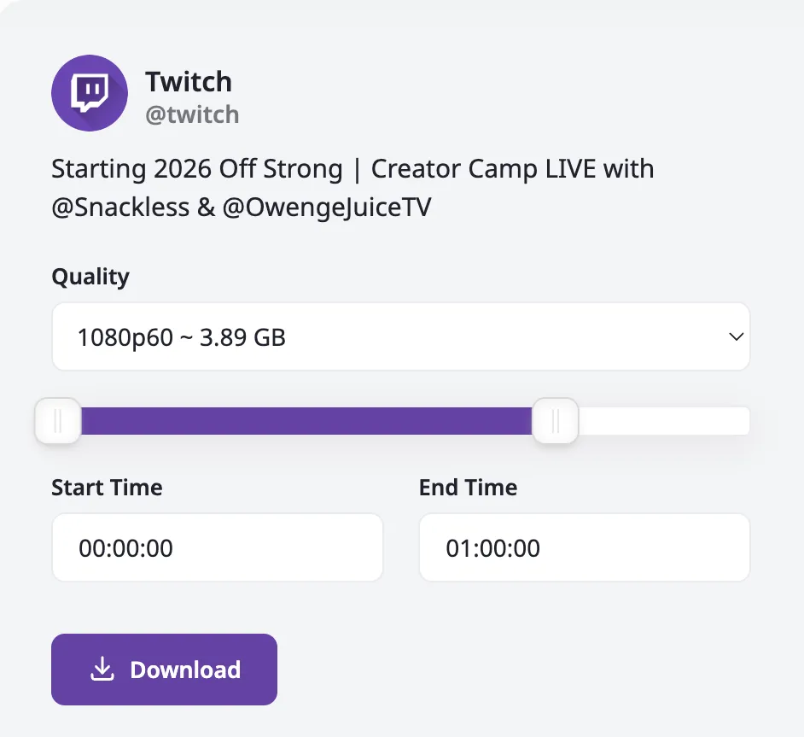
Task: Click the right end slider handle
Action: point(555,421)
